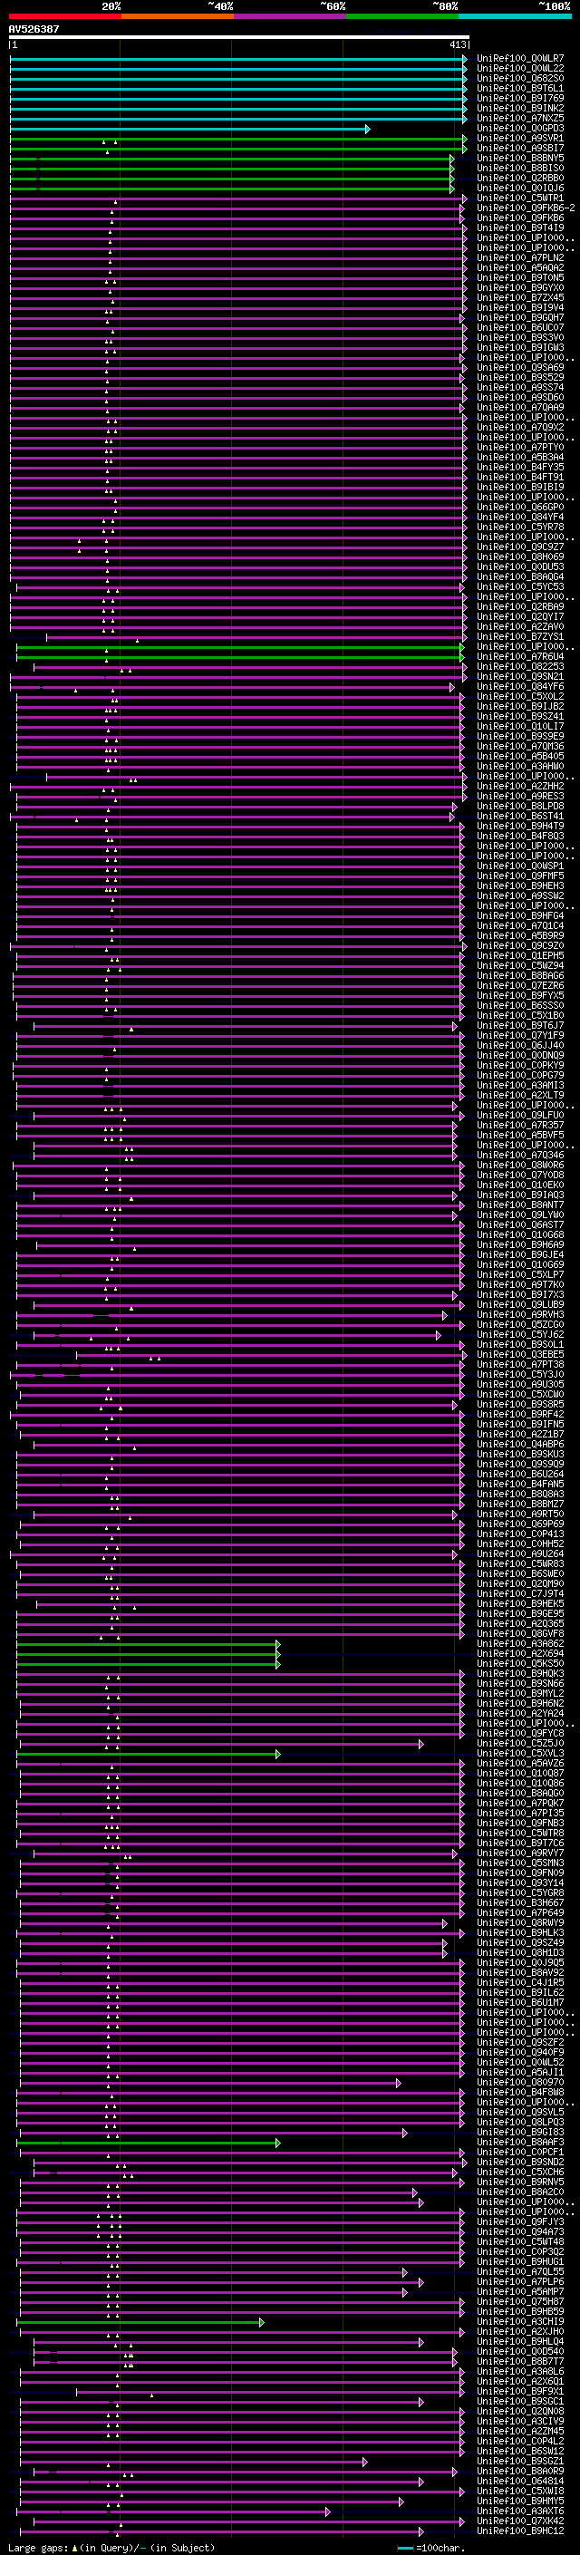Open hit UniRef100_Q2RBB0
The height and width of the screenshot is (2555, 580).
click(x=520, y=179)
